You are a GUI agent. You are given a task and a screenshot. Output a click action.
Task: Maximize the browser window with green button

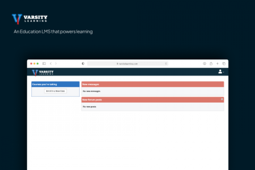point(37,64)
